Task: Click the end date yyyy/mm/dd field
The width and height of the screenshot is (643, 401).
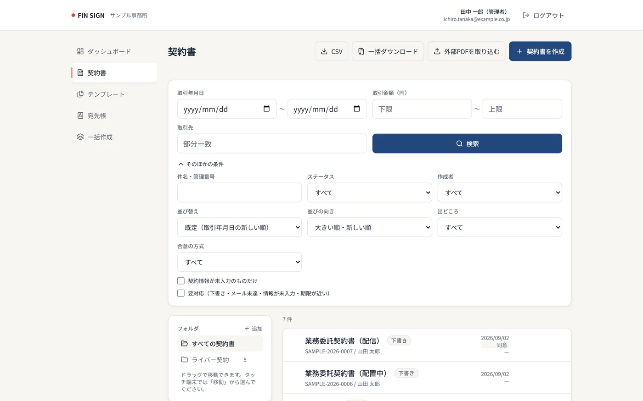Action: [327, 109]
